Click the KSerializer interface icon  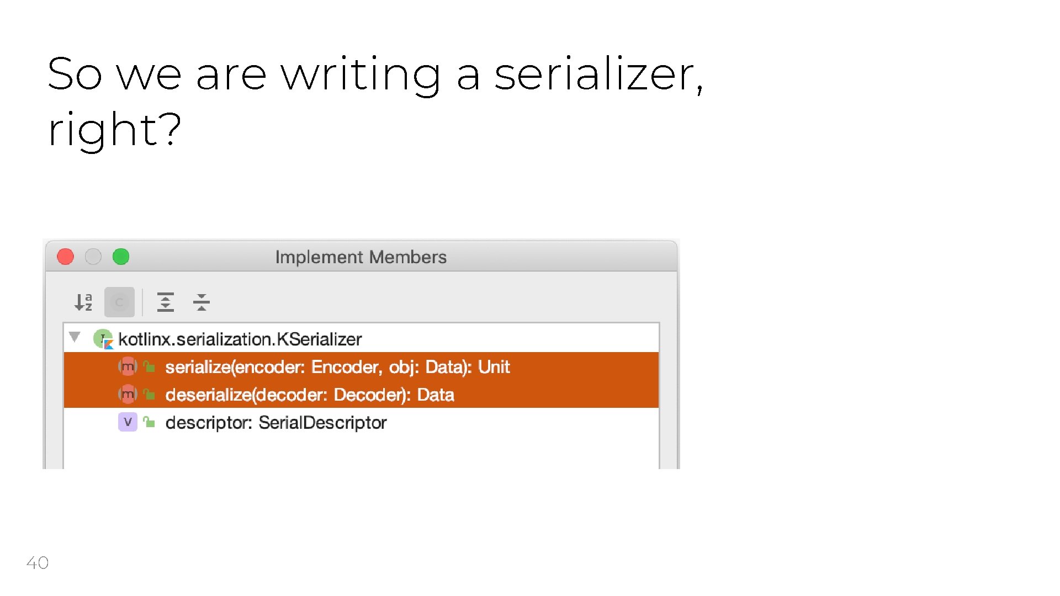[103, 339]
